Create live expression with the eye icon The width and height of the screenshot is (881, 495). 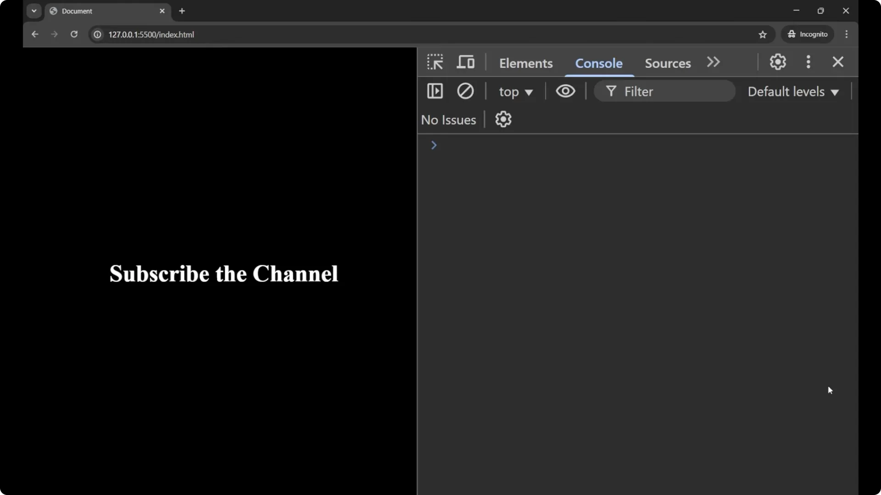click(x=565, y=91)
